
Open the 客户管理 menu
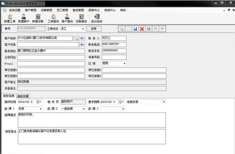(x=31, y=10)
